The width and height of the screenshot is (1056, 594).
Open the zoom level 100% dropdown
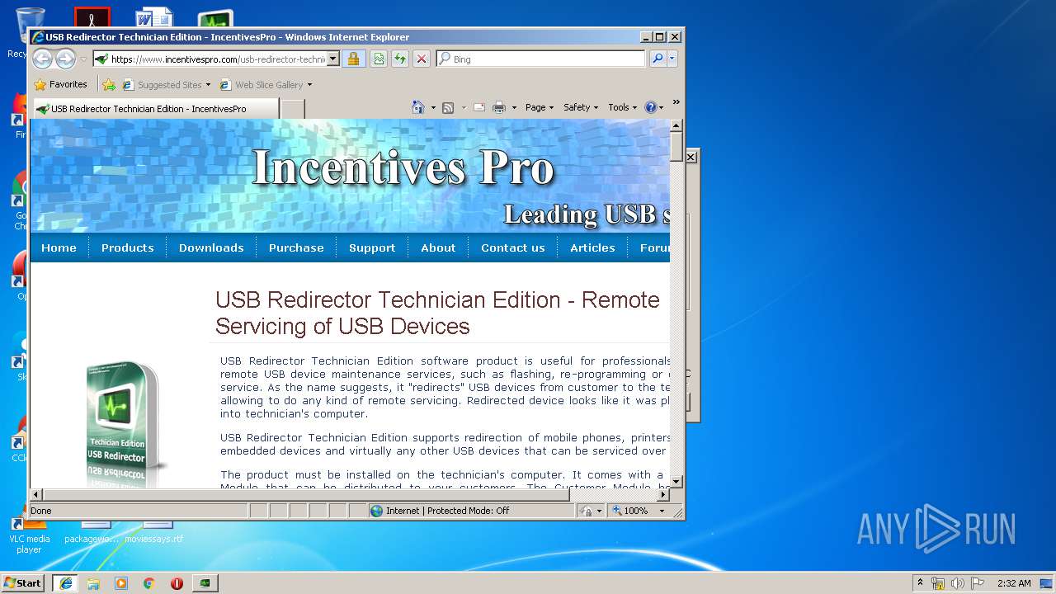[662, 511]
